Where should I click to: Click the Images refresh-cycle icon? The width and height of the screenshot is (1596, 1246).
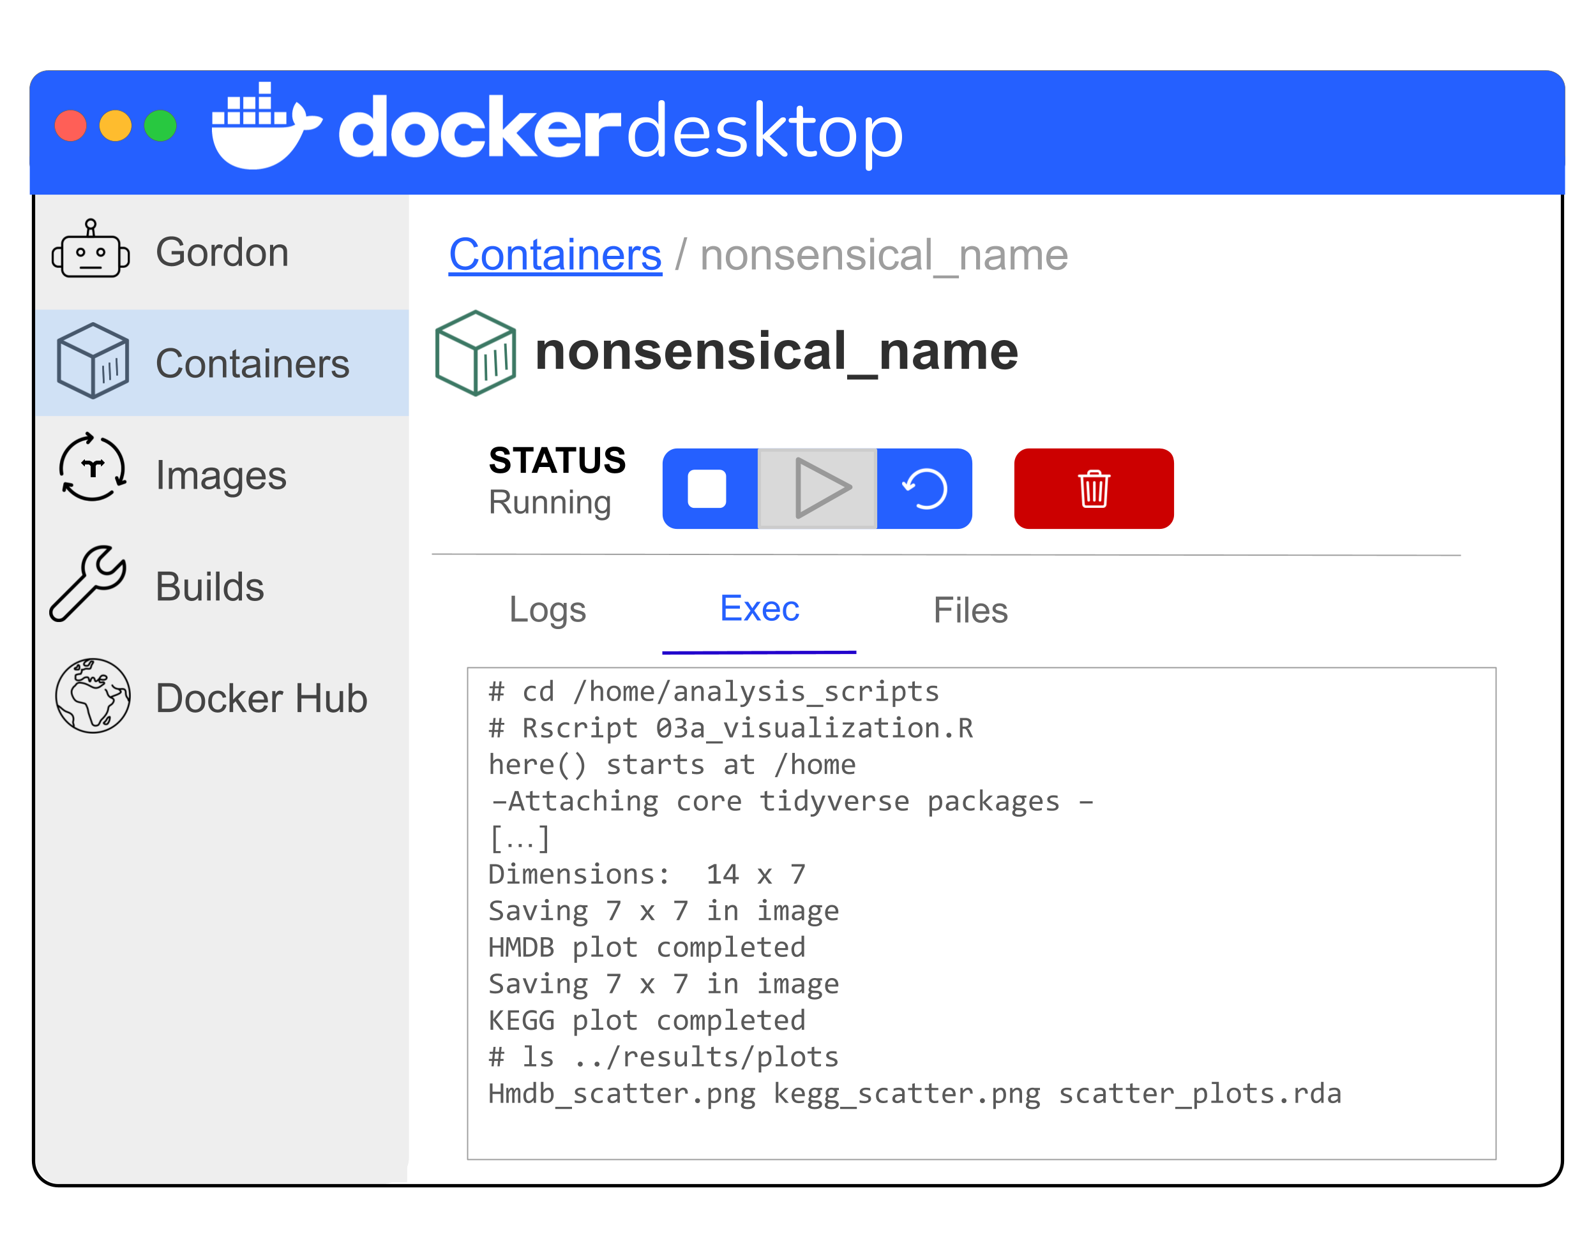coord(93,467)
